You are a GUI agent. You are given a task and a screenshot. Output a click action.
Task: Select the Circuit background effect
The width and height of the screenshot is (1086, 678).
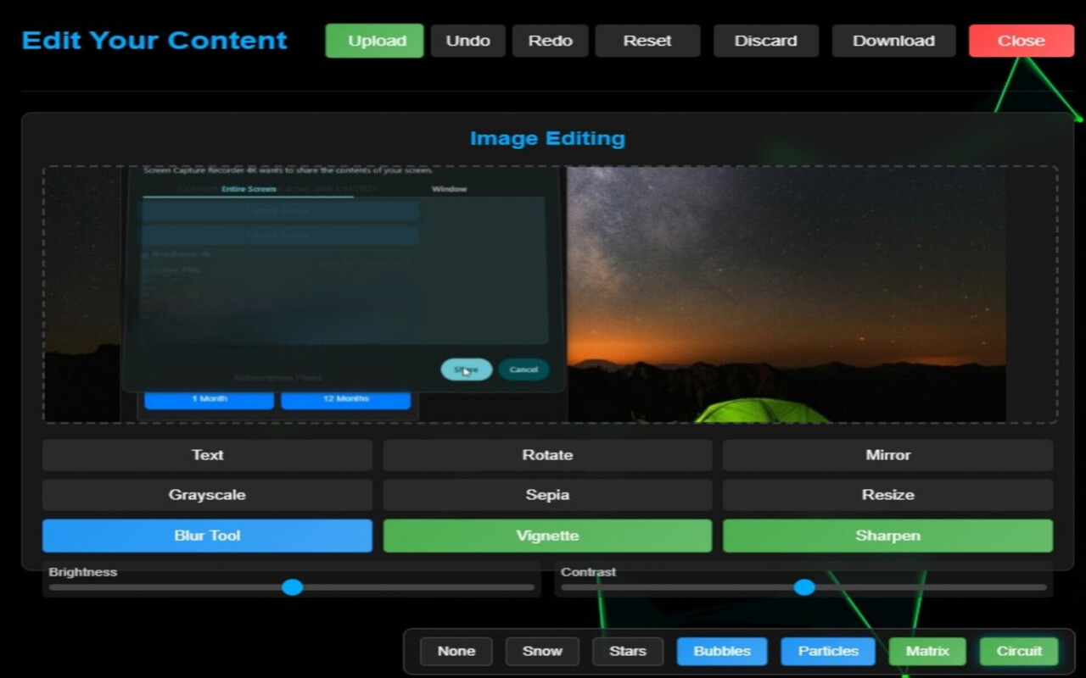1019,651
